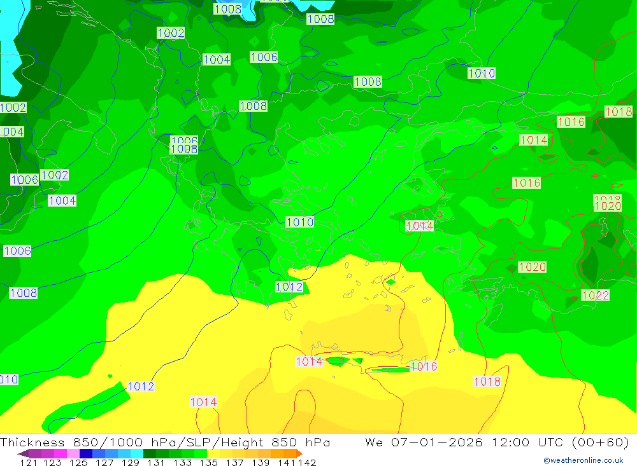
Task: Pick the cyan legend swatch
Action: (x=137, y=453)
